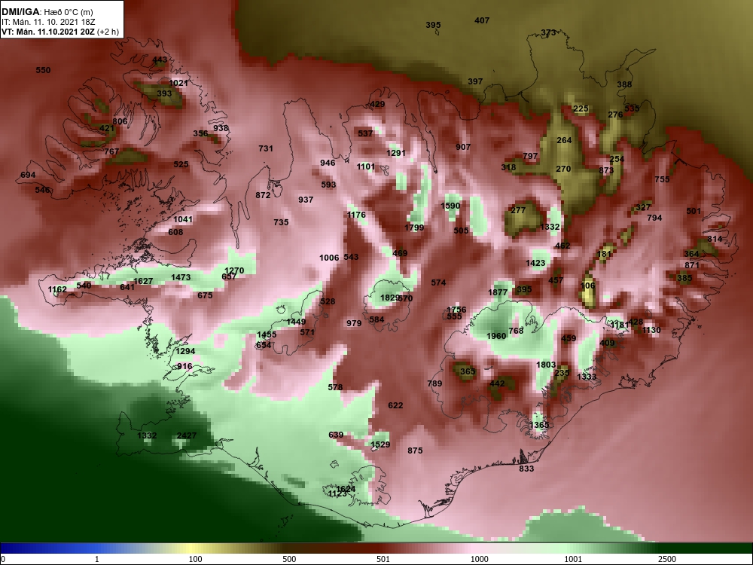Screen dimensions: 753x565
Task: Click the map value '875'
Action: [416, 450]
